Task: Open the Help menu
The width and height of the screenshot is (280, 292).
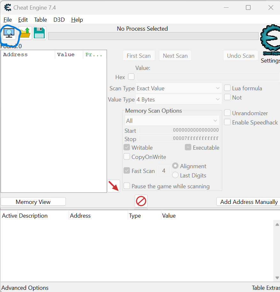Action: tap(77, 20)
